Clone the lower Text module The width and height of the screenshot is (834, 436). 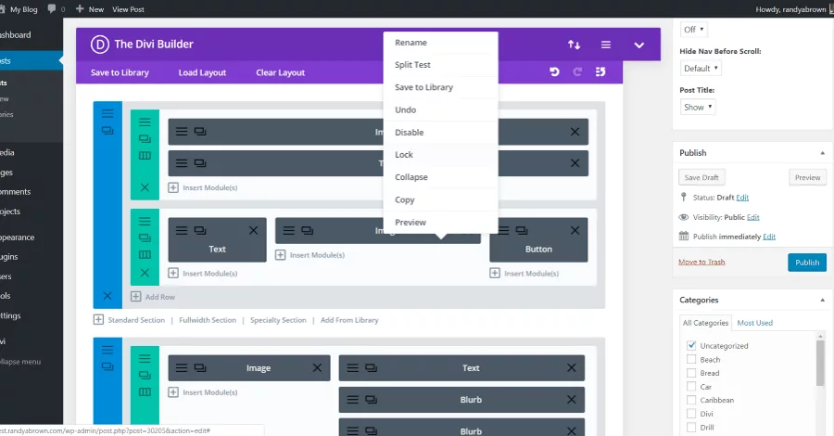(x=372, y=368)
